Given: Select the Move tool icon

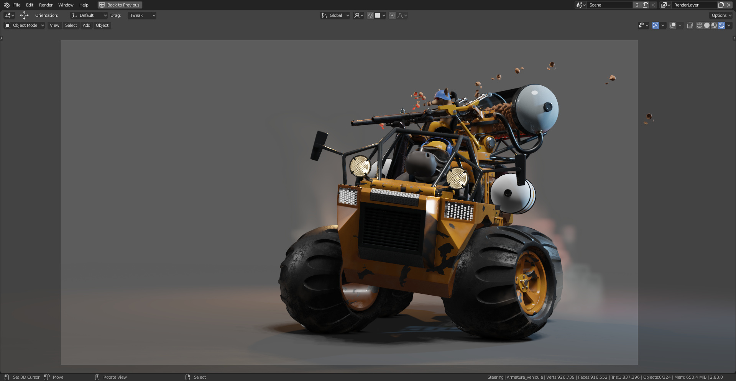Looking at the screenshot, I should coord(24,15).
